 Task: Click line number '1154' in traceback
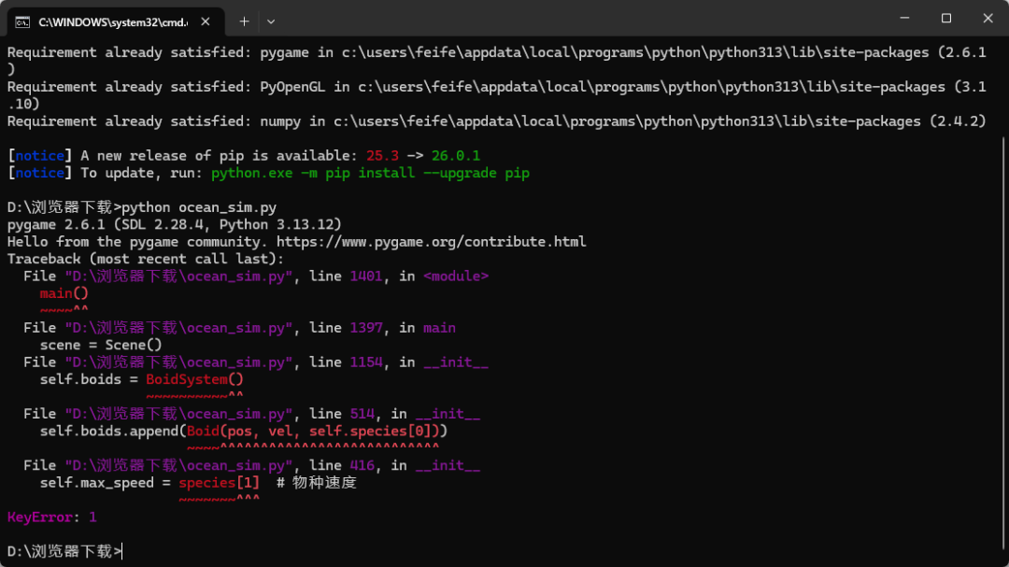365,362
